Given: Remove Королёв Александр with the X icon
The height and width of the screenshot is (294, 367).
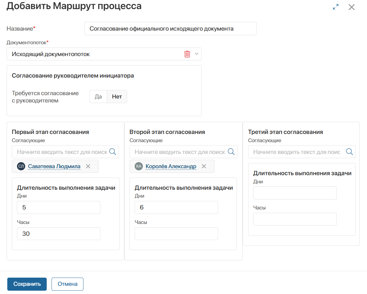Looking at the screenshot, I should (x=204, y=166).
